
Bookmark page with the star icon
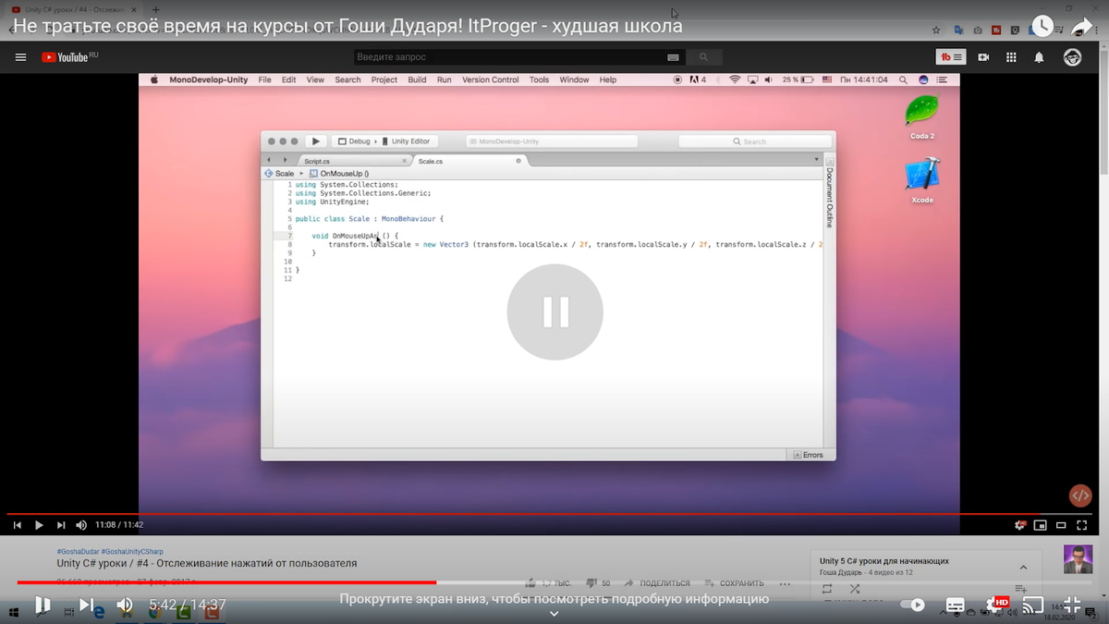pos(937,30)
